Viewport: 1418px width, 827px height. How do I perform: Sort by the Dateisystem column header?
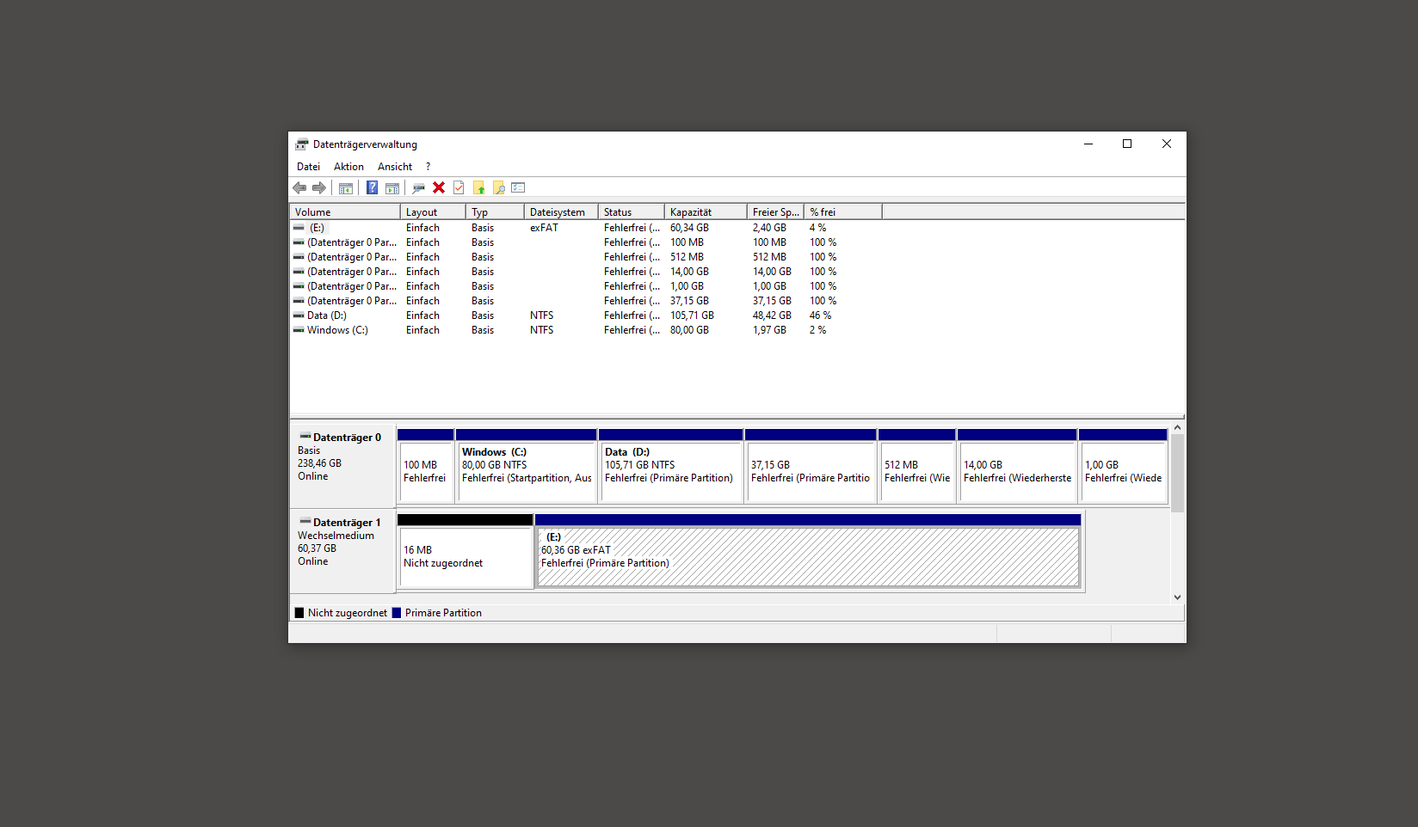pyautogui.click(x=559, y=212)
